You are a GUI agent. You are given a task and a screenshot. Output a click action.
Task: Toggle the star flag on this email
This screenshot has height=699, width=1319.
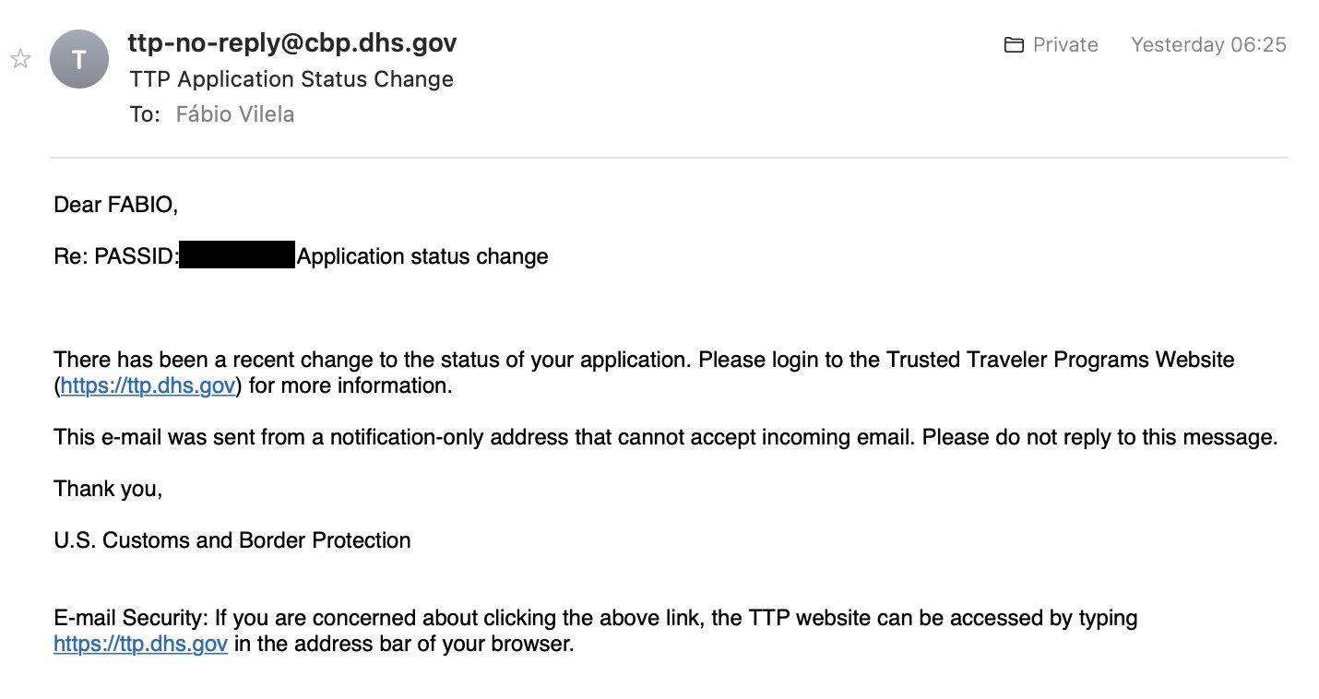click(x=20, y=59)
